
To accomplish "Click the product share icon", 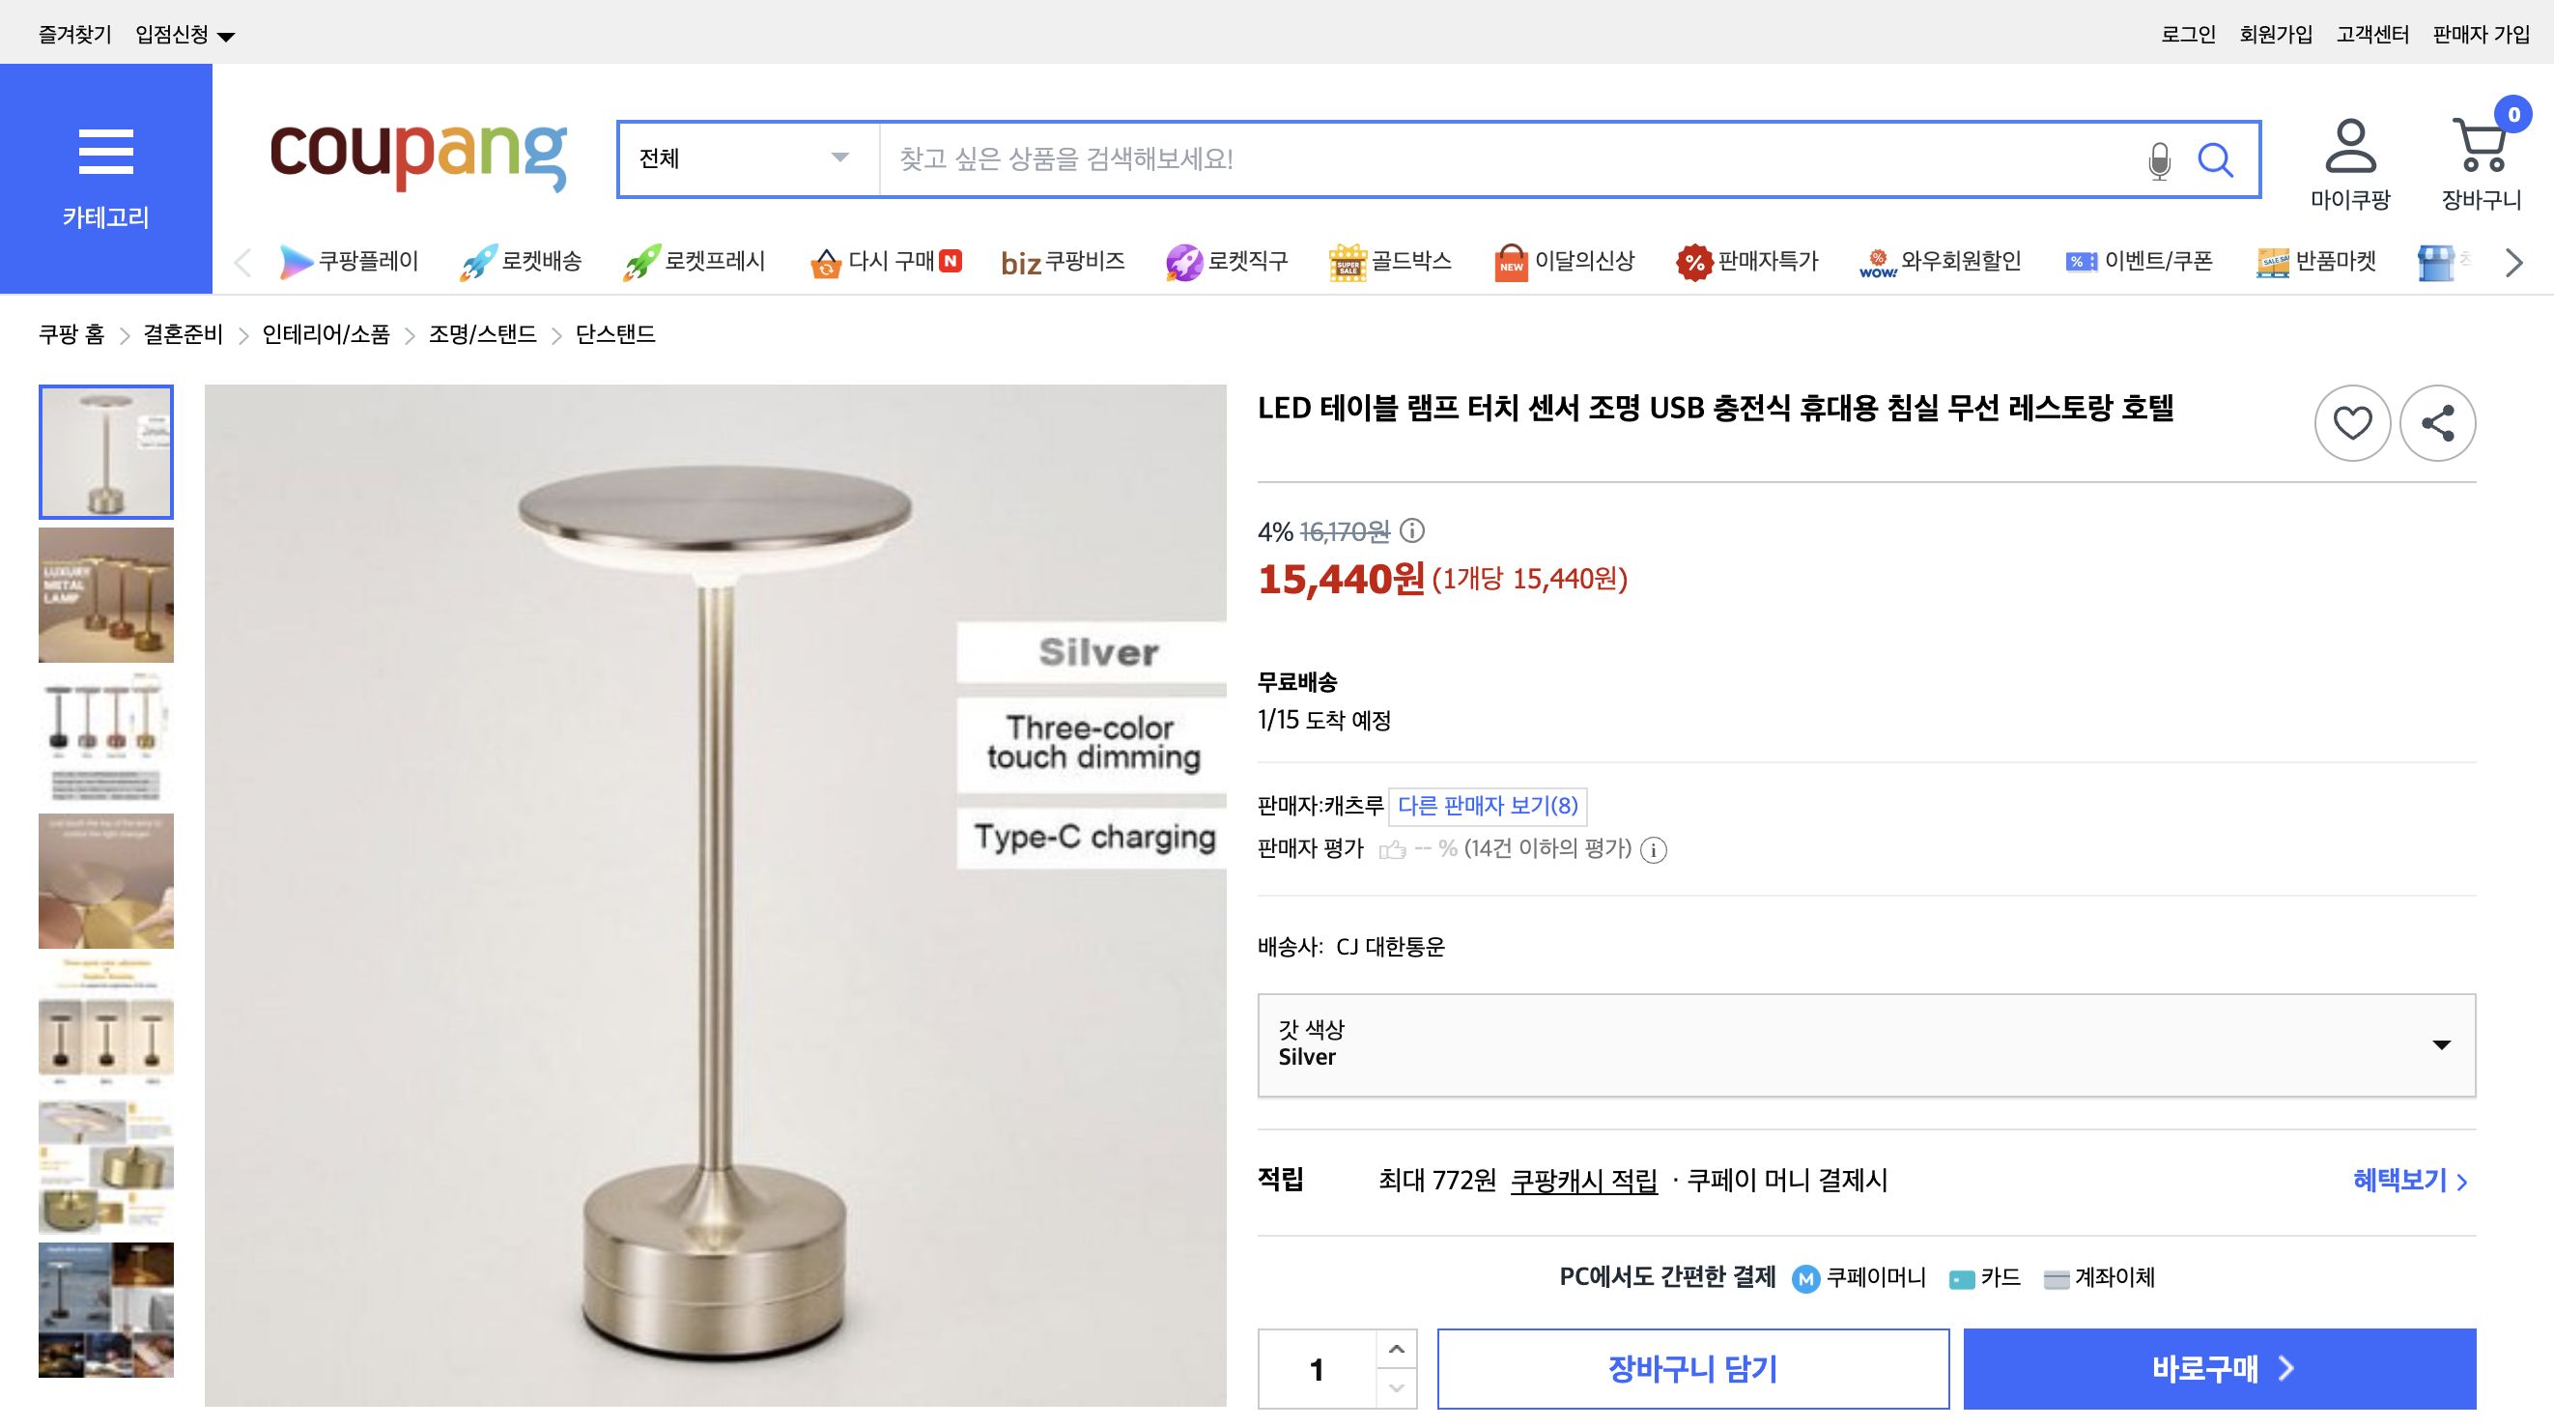I will [2437, 421].
